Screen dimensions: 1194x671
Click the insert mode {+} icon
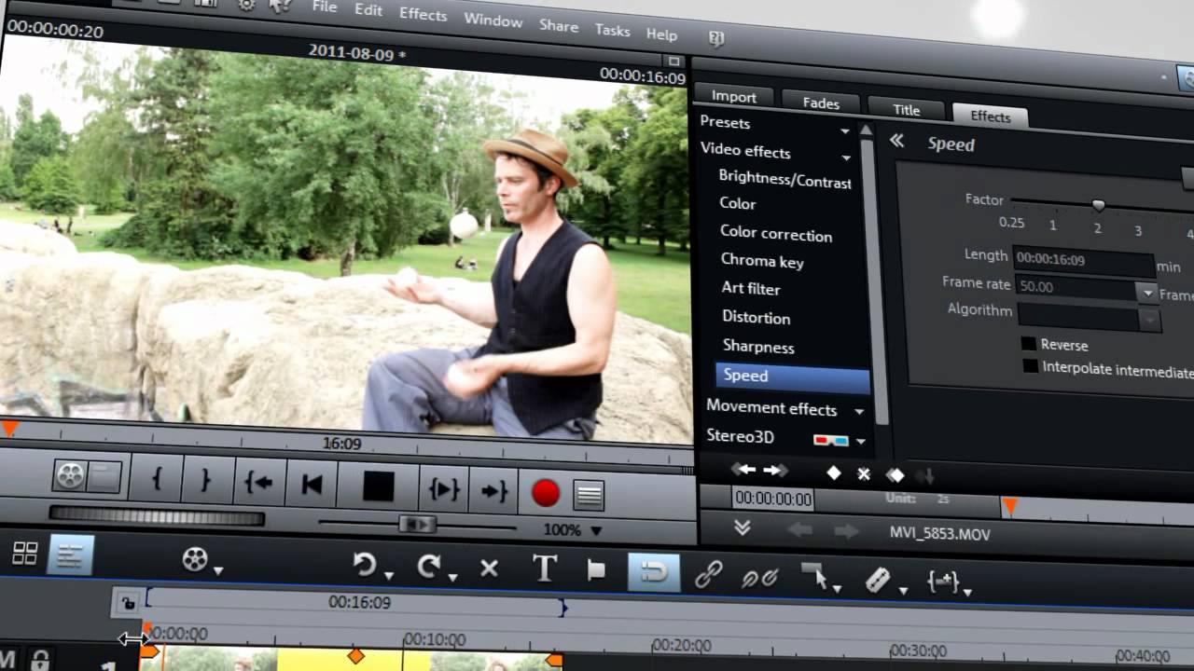[943, 582]
